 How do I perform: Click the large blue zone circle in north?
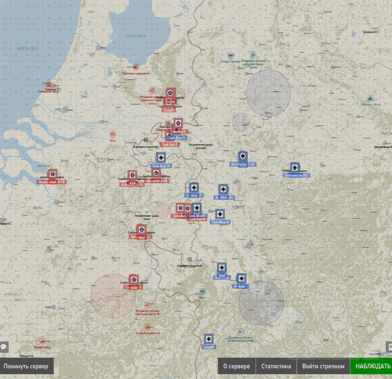[x=268, y=93]
